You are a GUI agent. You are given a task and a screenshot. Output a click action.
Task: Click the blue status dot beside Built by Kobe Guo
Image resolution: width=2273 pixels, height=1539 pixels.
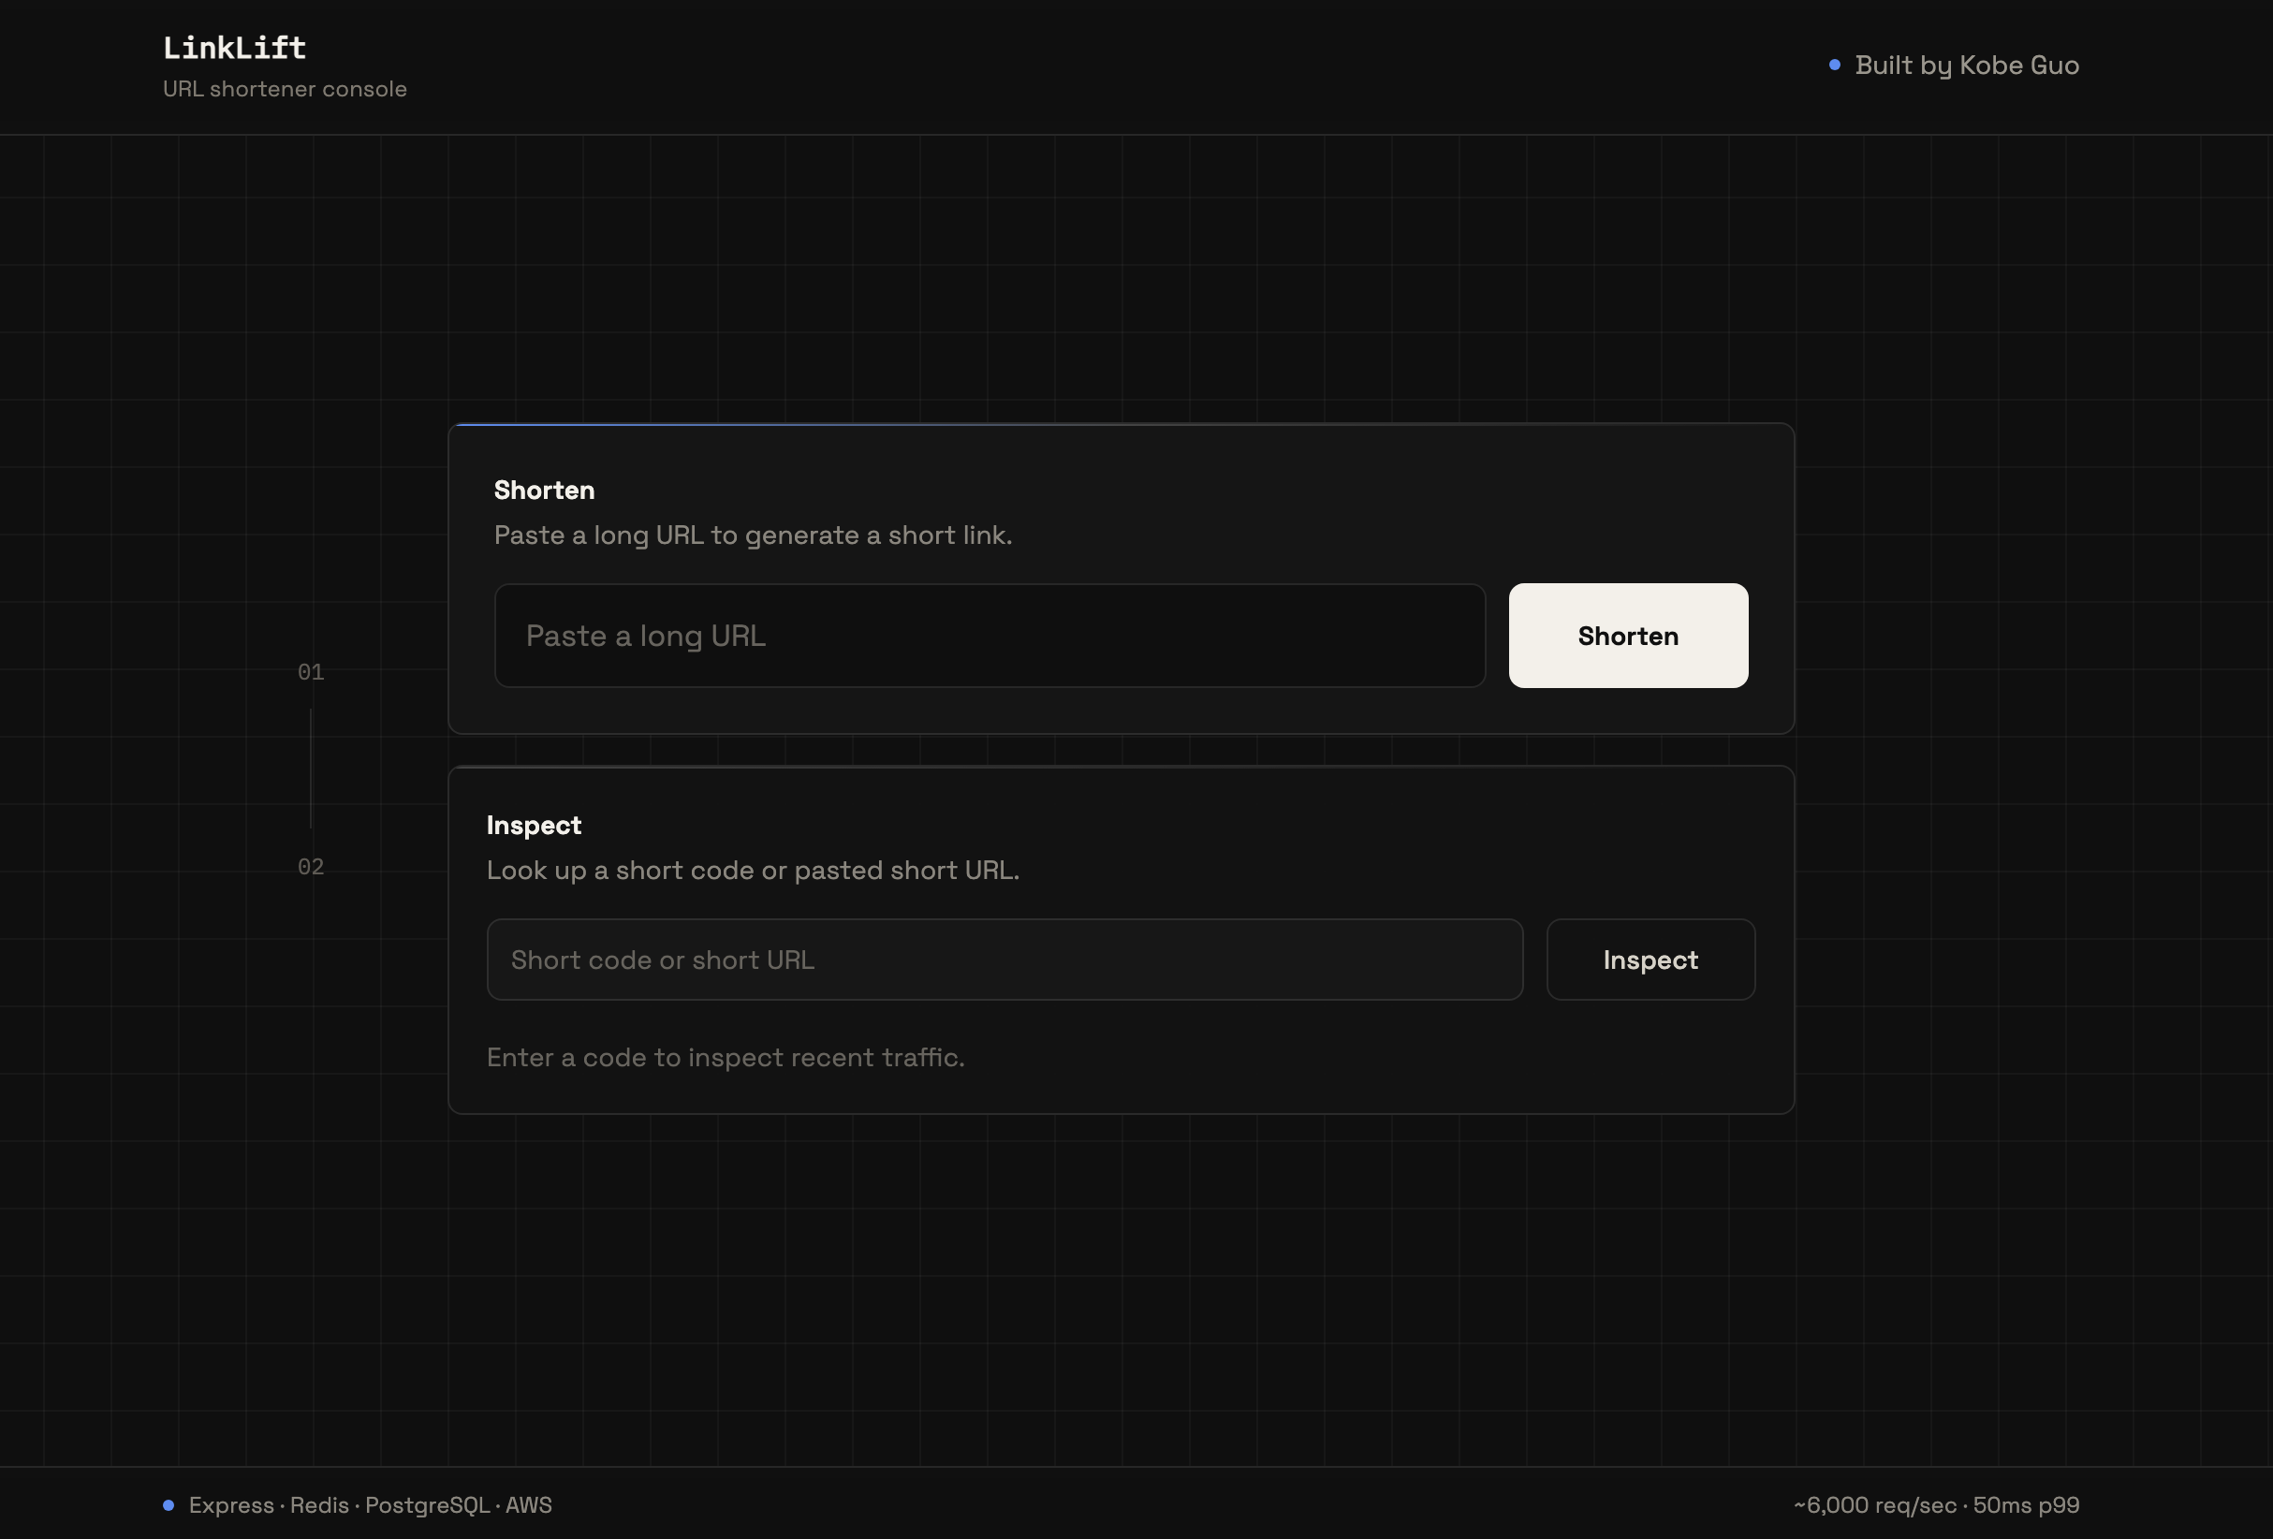pyautogui.click(x=1835, y=64)
